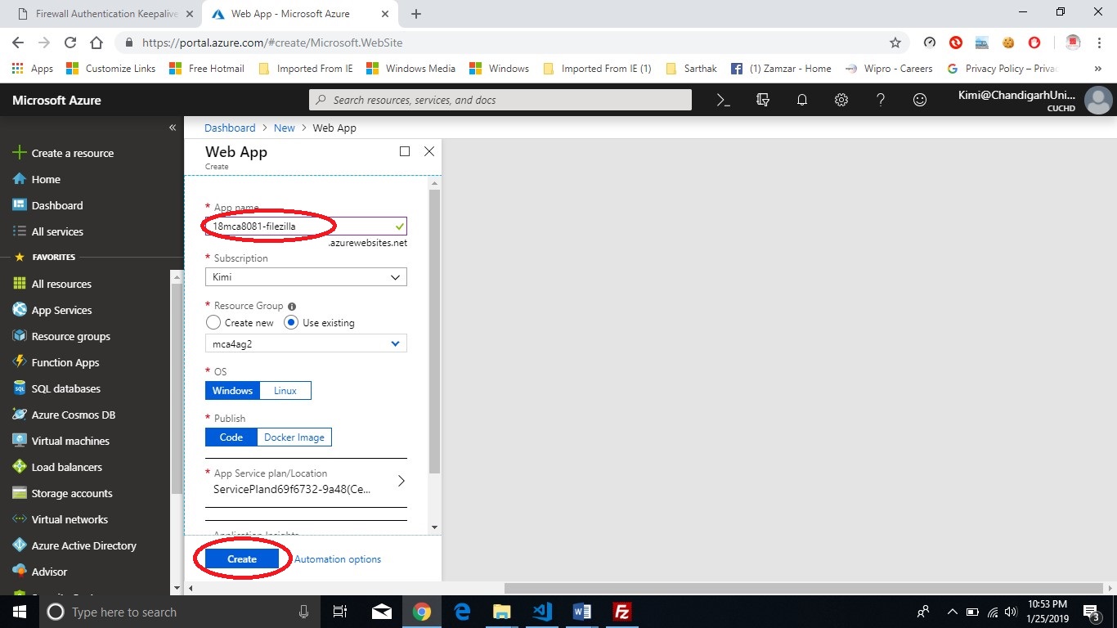Switch to Firewall Authentication Keepalive tab
The height and width of the screenshot is (628, 1117).
pyautogui.click(x=107, y=14)
